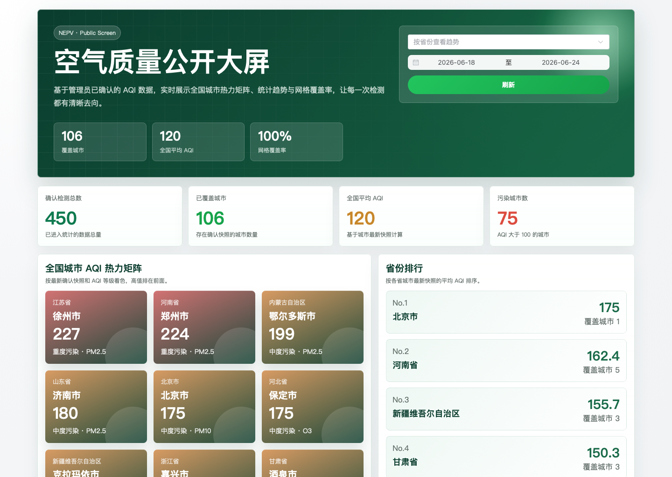Select the No.4 甘肃省 ranking row
The height and width of the screenshot is (477, 672).
click(506, 457)
